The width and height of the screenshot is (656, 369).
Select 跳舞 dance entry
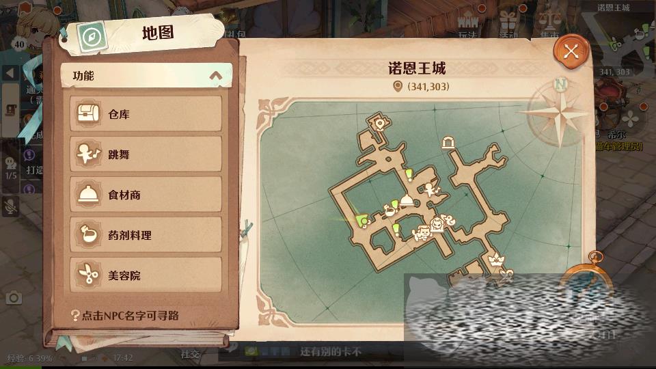[x=146, y=154]
